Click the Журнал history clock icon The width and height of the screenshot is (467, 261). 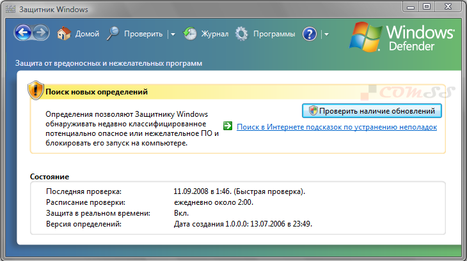190,34
